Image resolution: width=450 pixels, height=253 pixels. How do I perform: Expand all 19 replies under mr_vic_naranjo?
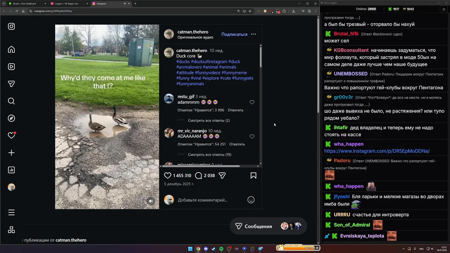coord(210,155)
